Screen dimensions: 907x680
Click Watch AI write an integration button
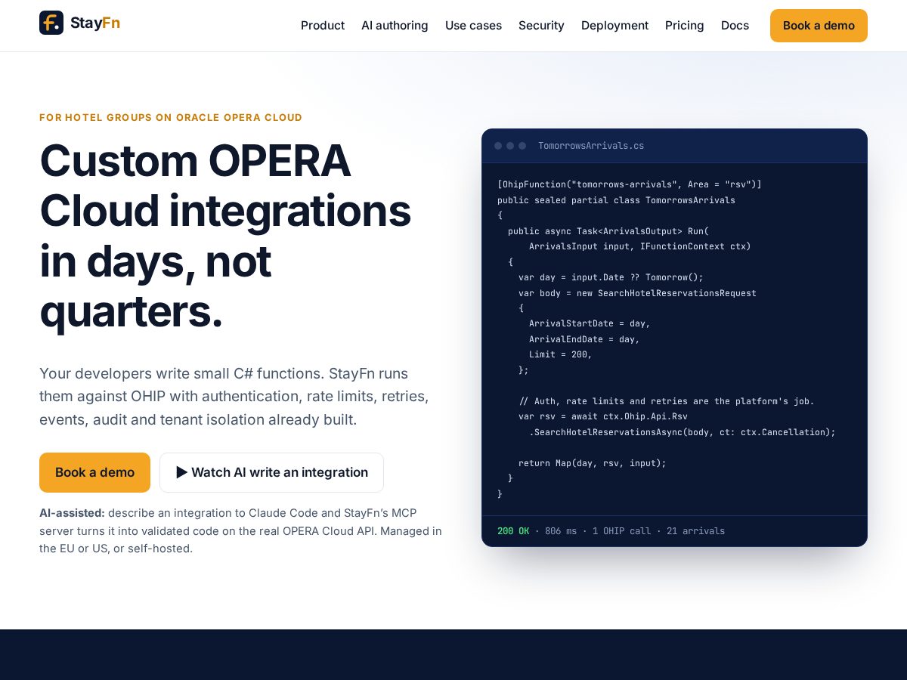pos(271,472)
